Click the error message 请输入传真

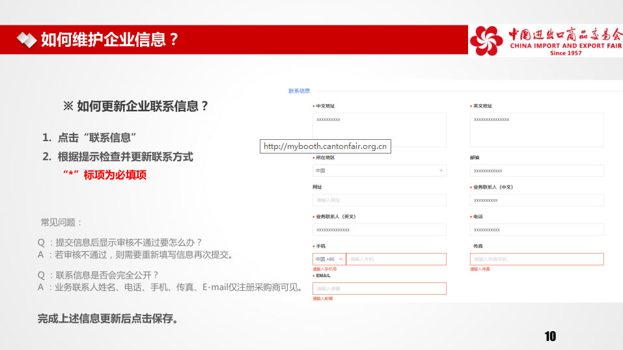(480, 269)
